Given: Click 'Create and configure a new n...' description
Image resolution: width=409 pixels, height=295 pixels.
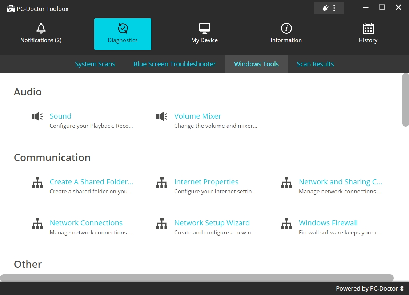Looking at the screenshot, I should [x=214, y=233].
